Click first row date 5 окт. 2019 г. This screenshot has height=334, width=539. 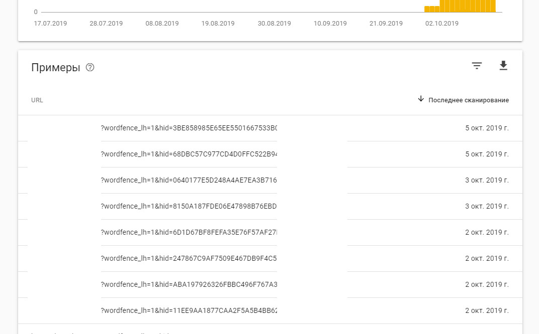click(x=487, y=128)
